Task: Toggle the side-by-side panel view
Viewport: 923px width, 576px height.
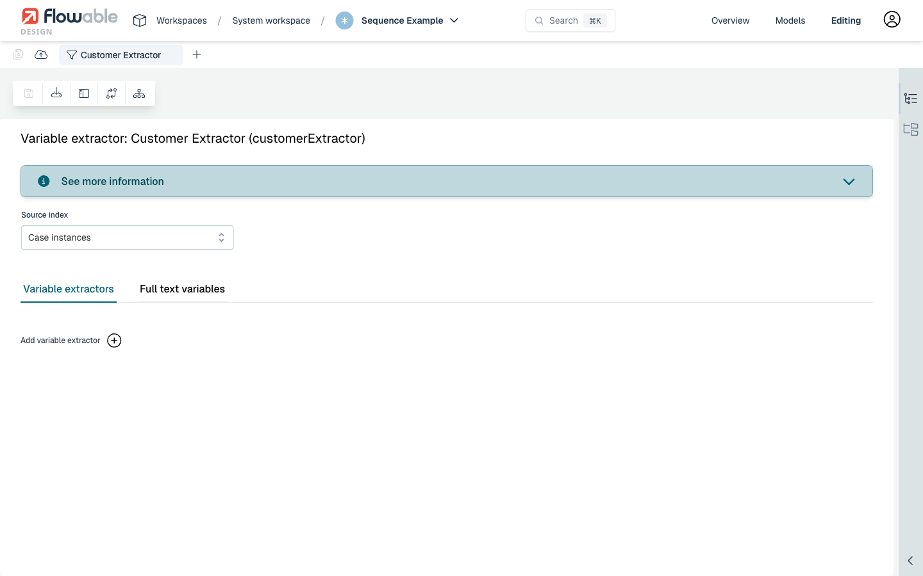Action: (83, 93)
